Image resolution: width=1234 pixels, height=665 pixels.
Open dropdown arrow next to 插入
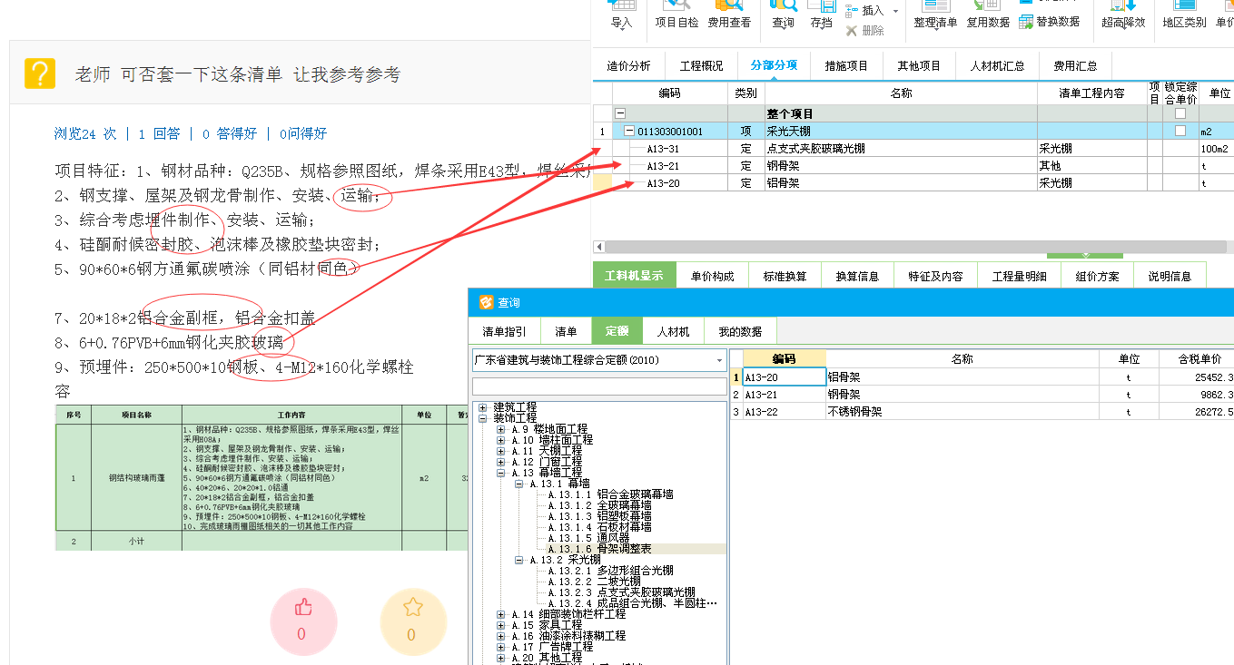tap(895, 11)
